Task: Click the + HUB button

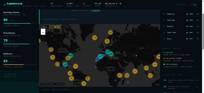Action: coord(194,5)
